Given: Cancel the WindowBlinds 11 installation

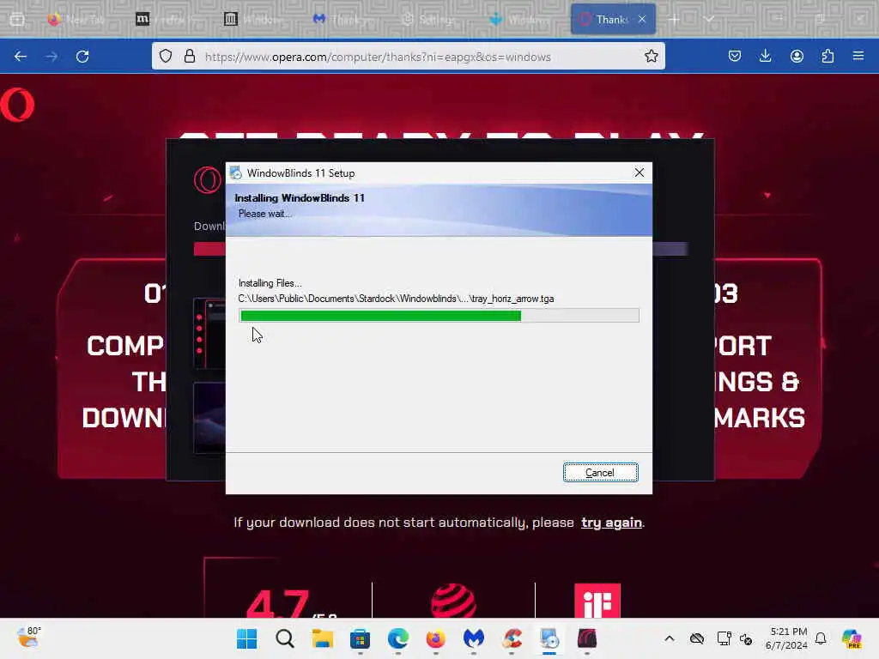Looking at the screenshot, I should point(600,473).
